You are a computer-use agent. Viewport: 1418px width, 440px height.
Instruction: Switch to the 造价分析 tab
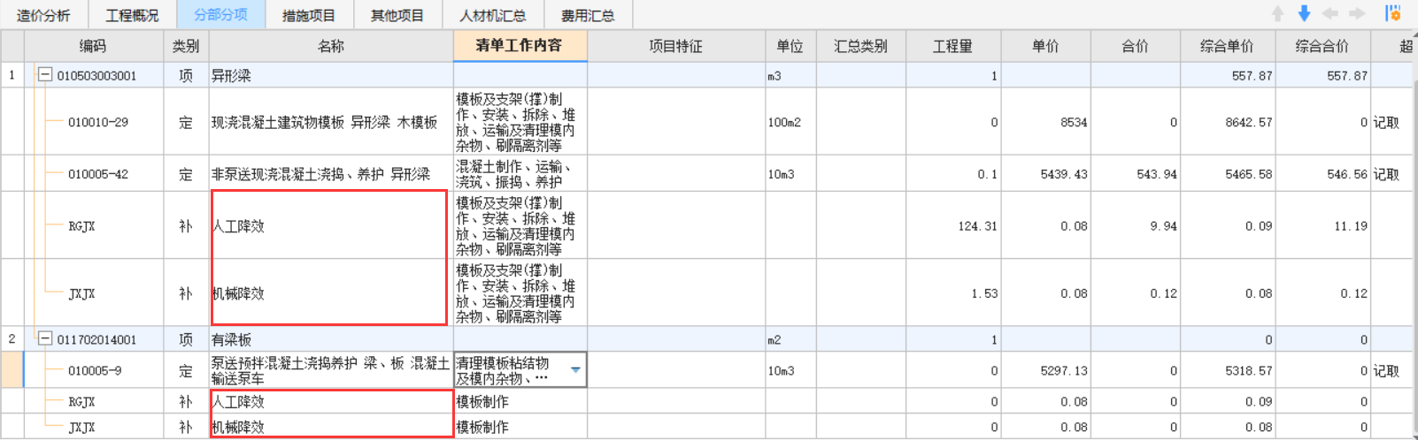click(x=43, y=16)
